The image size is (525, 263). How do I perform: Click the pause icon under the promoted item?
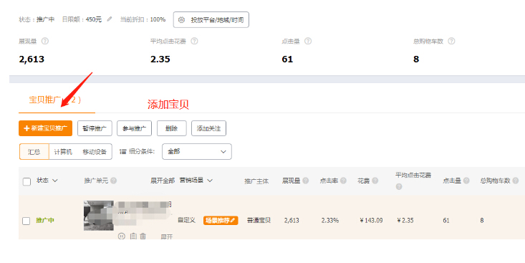tap(122, 236)
